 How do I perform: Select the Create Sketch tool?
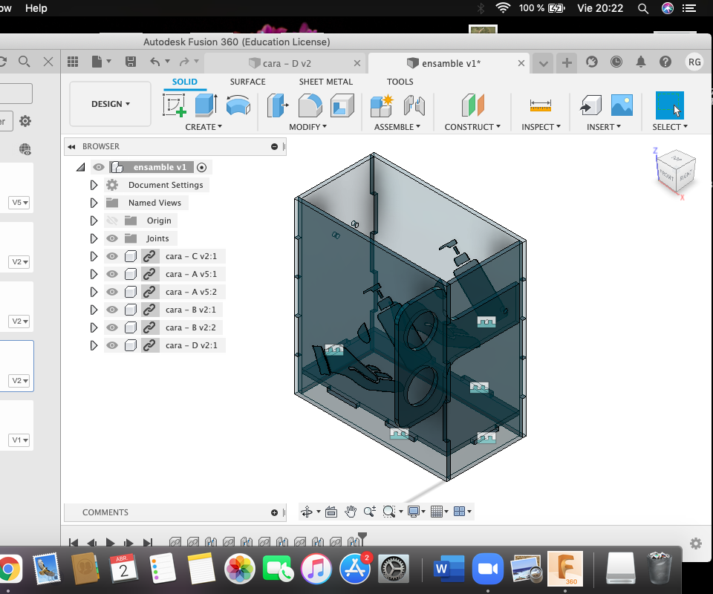(x=175, y=105)
